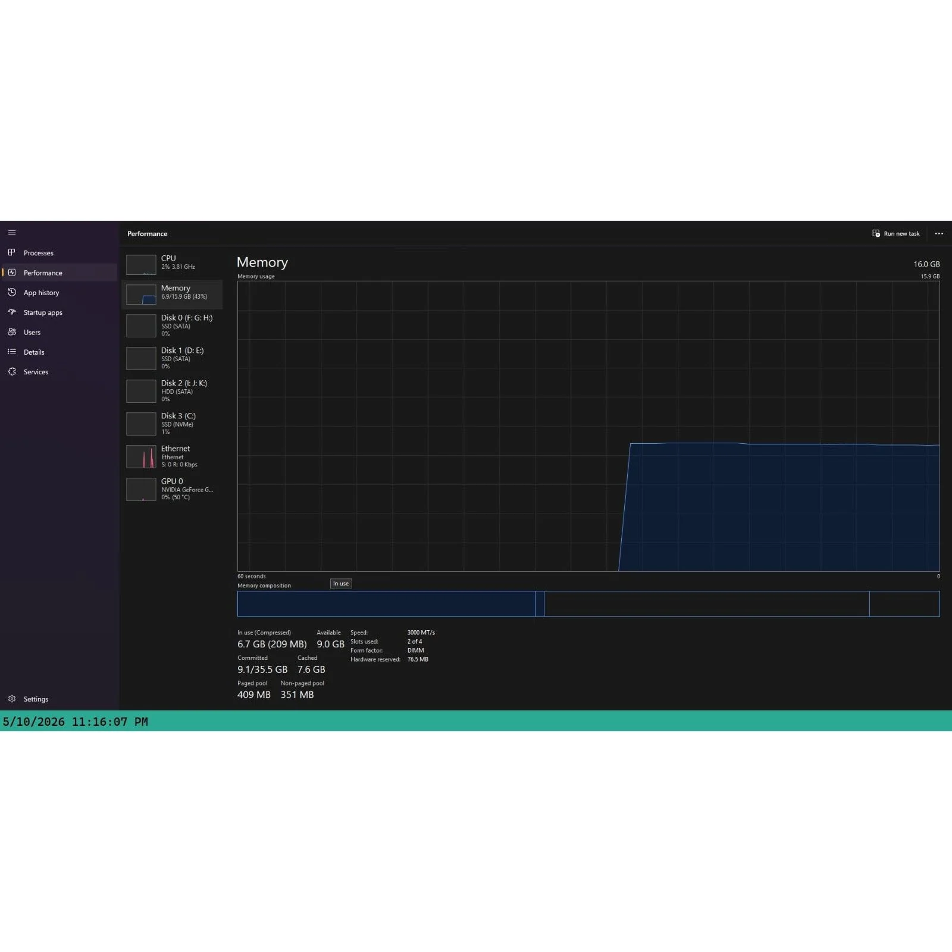Click the Details list icon
Viewport: 952px width, 952px height.
pos(12,352)
